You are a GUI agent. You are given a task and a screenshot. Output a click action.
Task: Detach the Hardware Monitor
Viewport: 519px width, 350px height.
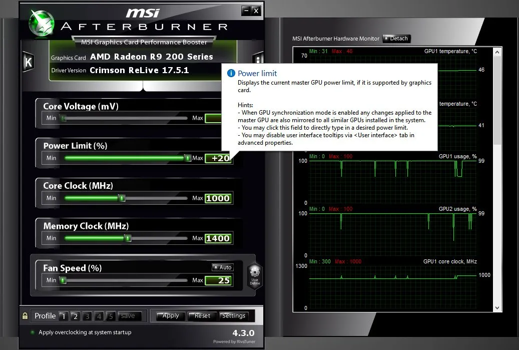click(x=396, y=39)
